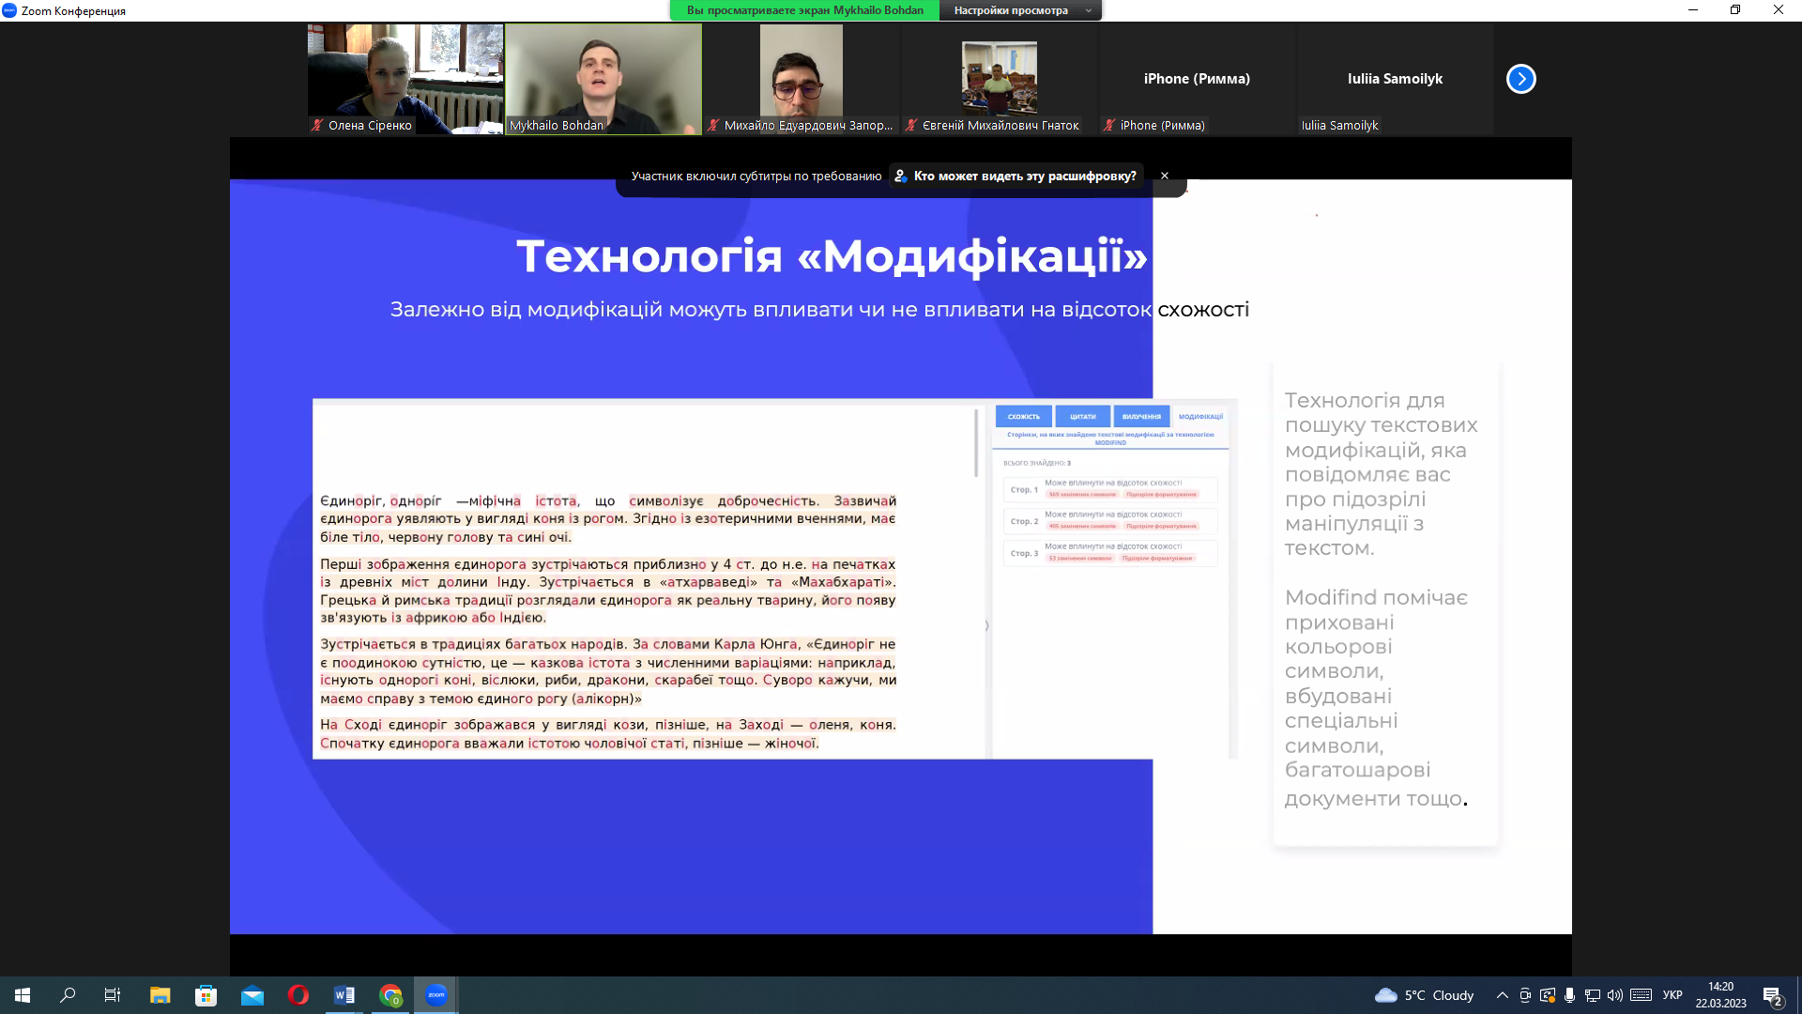Screen dimensions: 1802x1014
Task: Click the Zoom app taskbar icon
Action: [x=436, y=995]
